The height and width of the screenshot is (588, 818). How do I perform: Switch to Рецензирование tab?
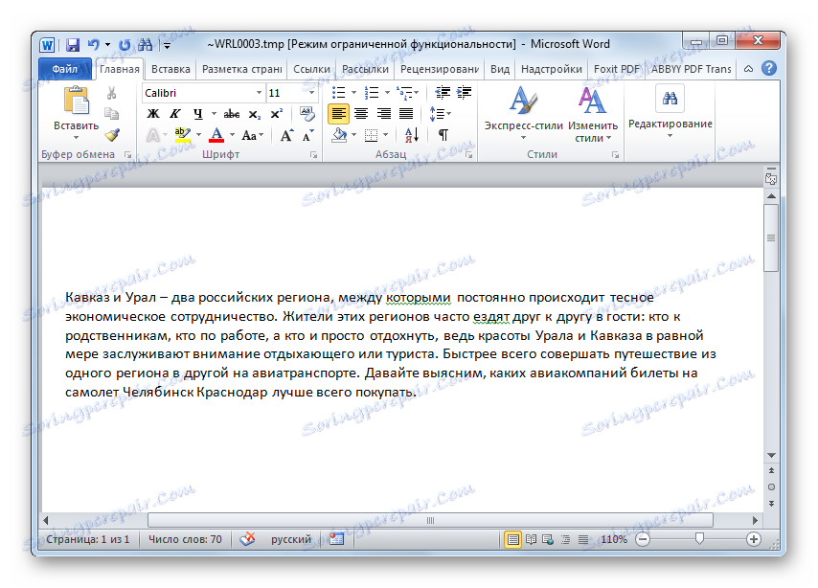[x=440, y=69]
